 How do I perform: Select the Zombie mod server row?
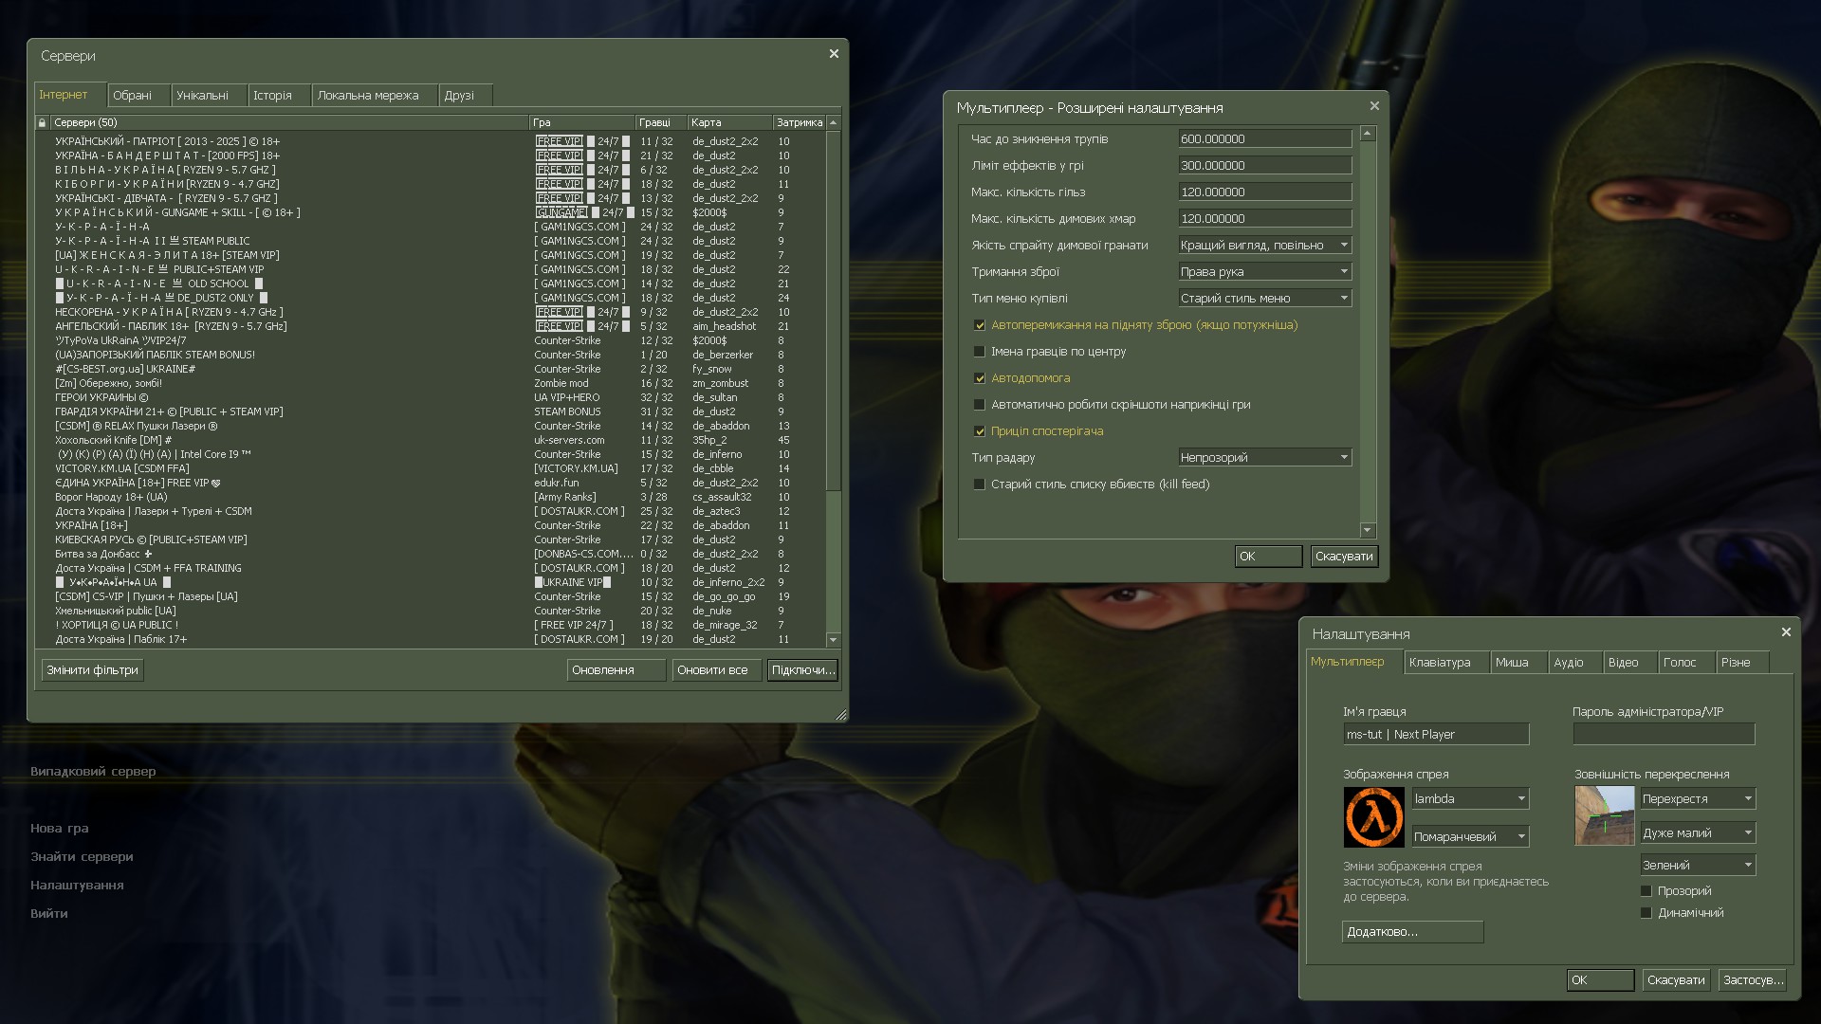pyautogui.click(x=285, y=383)
